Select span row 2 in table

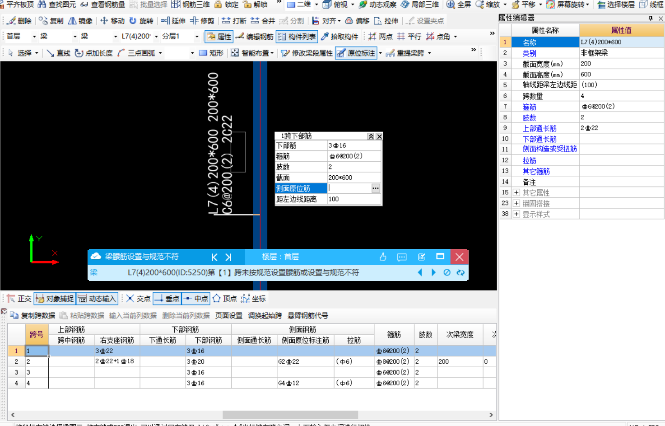[x=17, y=361]
